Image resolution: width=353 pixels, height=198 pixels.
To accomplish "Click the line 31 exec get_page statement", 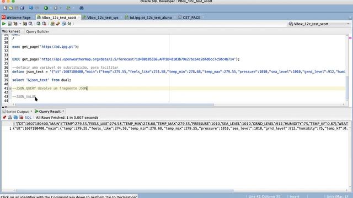I will click(45, 47).
